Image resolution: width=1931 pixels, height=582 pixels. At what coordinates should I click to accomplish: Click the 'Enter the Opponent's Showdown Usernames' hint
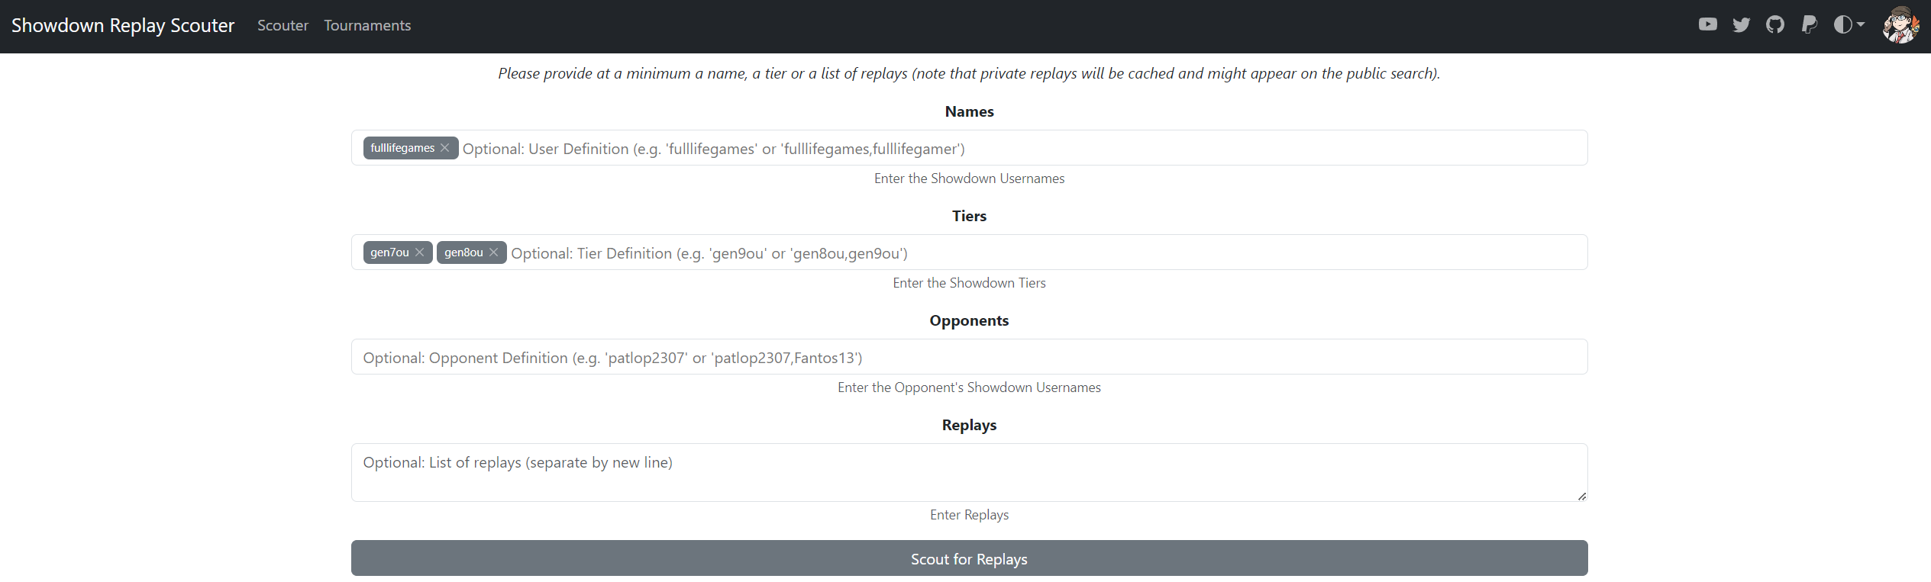(x=969, y=387)
